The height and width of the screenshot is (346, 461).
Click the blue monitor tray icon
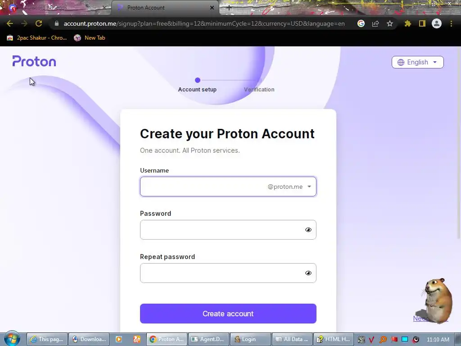pyautogui.click(x=405, y=340)
